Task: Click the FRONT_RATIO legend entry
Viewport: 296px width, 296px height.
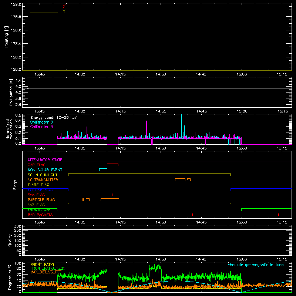Action: coord(42,265)
